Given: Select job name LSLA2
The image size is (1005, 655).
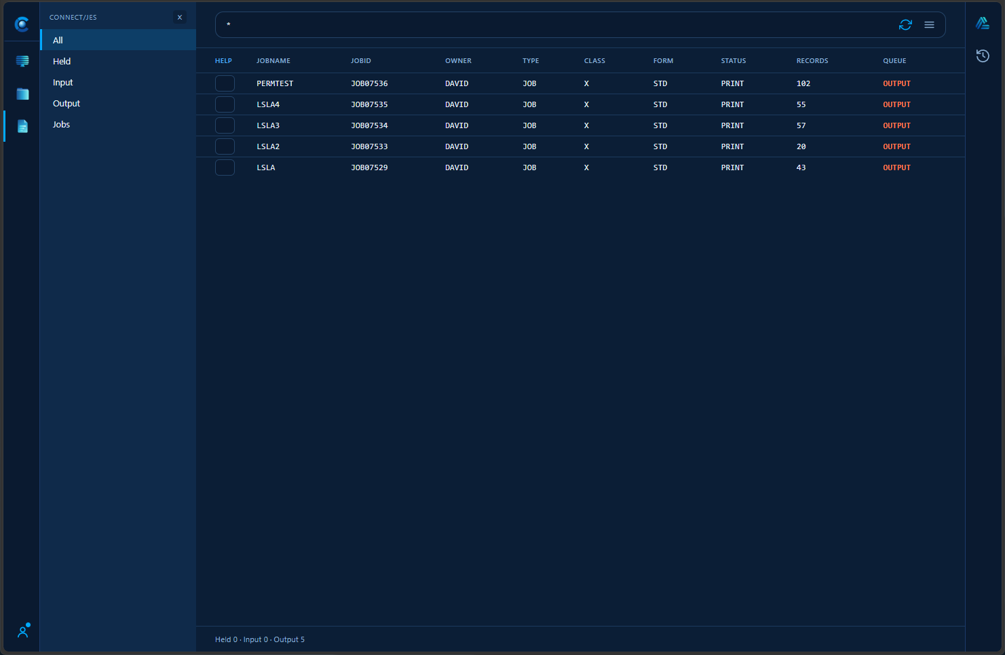Looking at the screenshot, I should click(268, 146).
